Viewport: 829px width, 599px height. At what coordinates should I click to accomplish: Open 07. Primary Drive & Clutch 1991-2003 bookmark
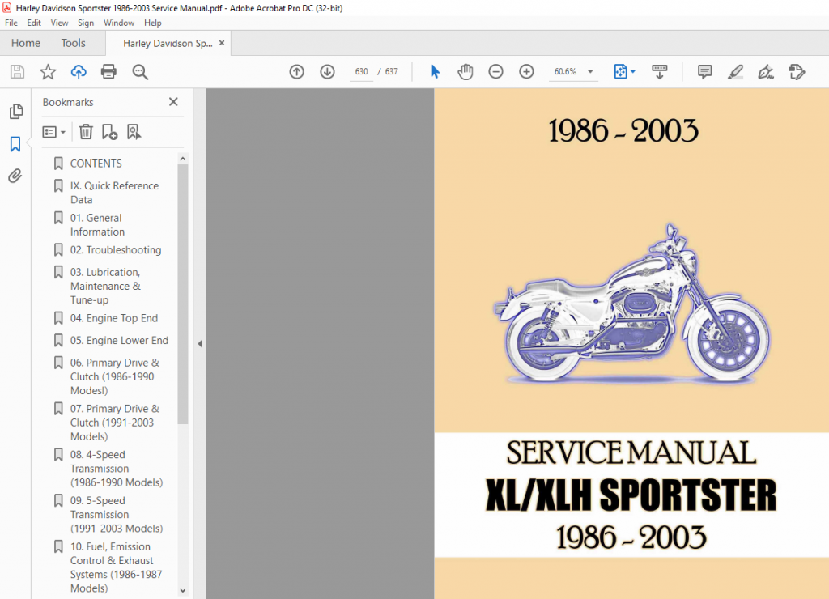pos(115,423)
